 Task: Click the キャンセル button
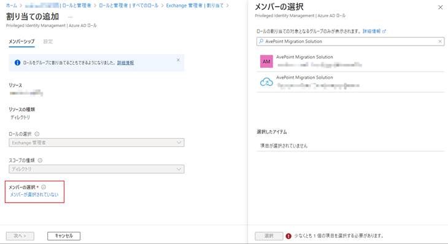tap(64, 236)
